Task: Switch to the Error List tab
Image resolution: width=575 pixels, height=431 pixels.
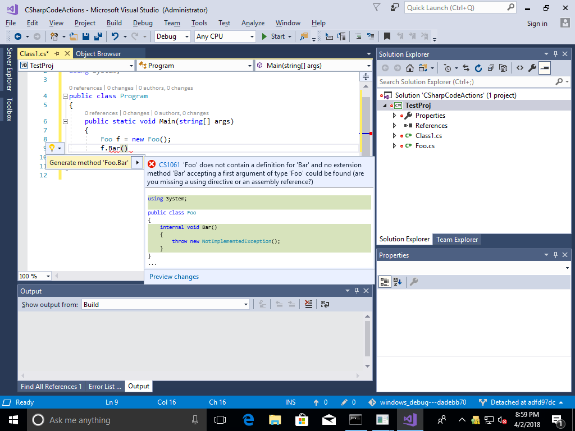Action: pyautogui.click(x=104, y=386)
